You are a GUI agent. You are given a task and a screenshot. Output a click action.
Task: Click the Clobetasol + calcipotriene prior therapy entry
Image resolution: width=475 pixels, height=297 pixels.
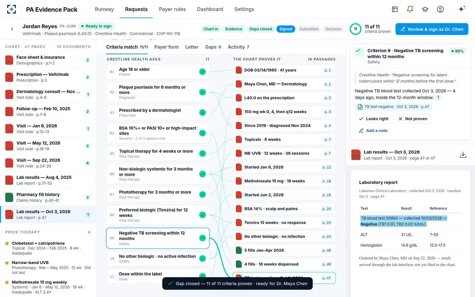coord(48,248)
